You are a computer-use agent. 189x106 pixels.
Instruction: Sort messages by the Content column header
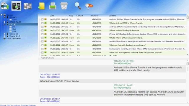(x=112, y=16)
